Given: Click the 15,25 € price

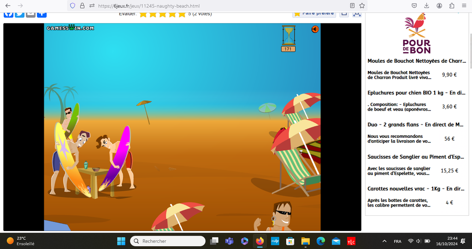Looking at the screenshot, I should pyautogui.click(x=449, y=171).
